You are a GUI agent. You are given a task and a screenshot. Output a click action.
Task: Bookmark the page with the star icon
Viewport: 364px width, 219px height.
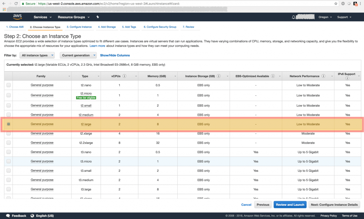coord(336,4)
